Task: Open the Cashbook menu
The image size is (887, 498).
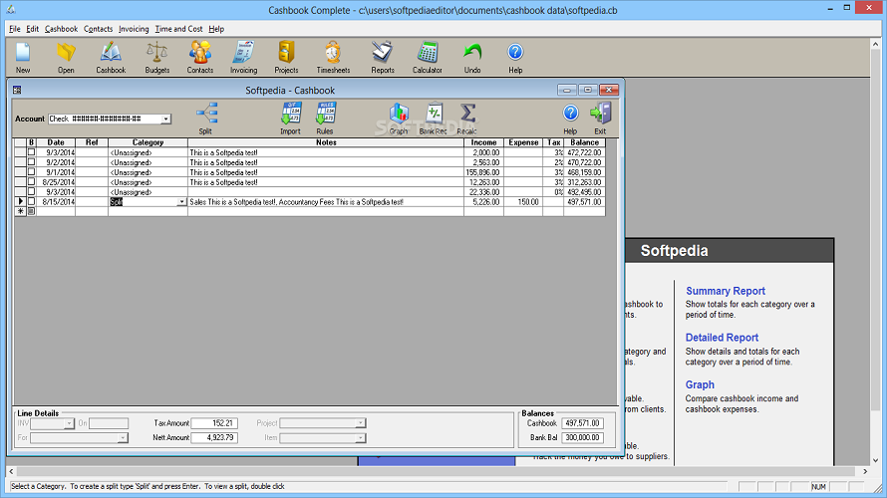Action: pyautogui.click(x=61, y=29)
